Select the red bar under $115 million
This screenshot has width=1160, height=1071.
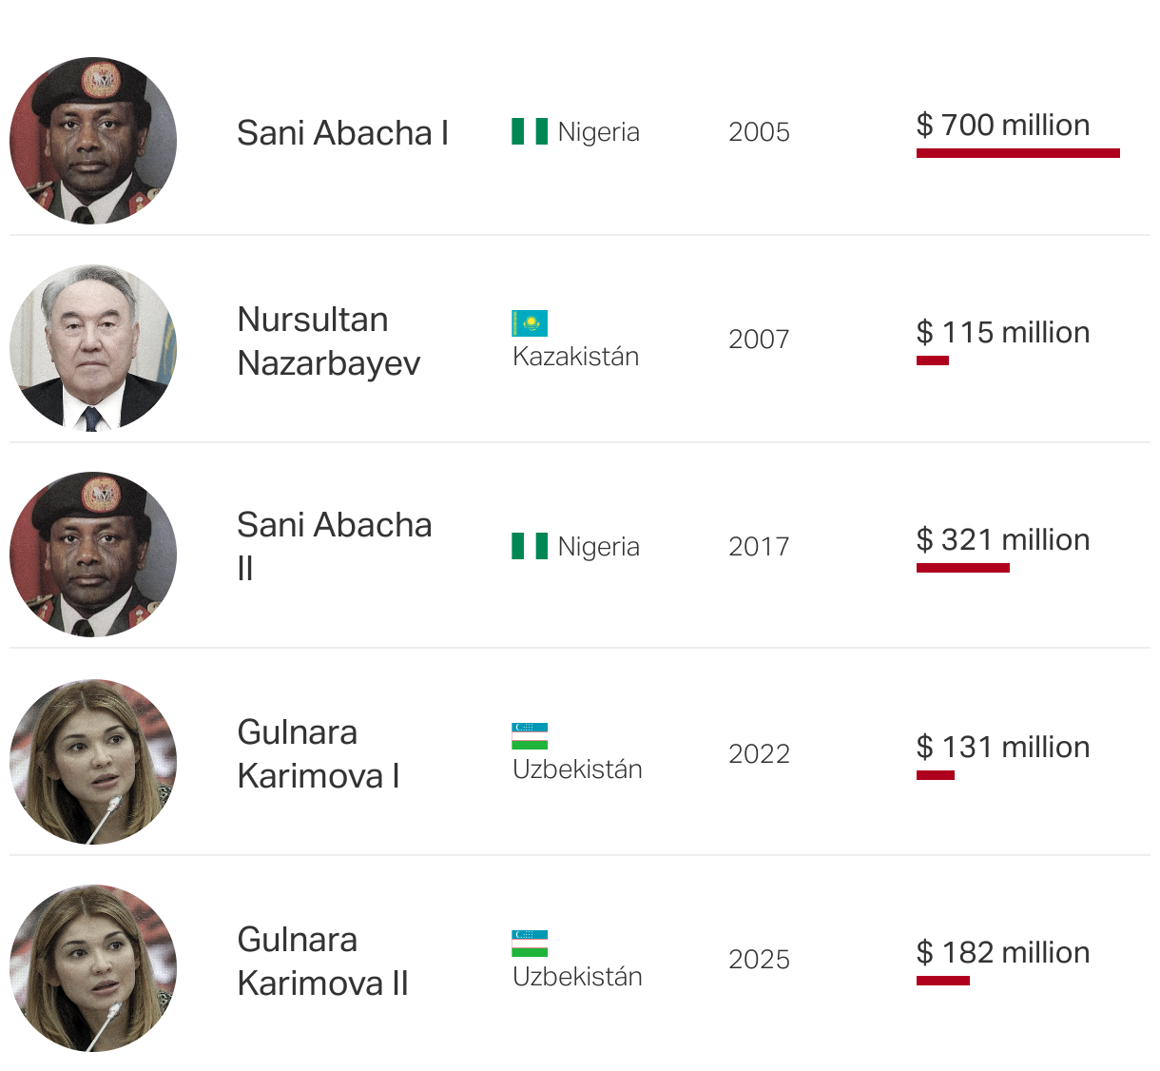point(932,360)
